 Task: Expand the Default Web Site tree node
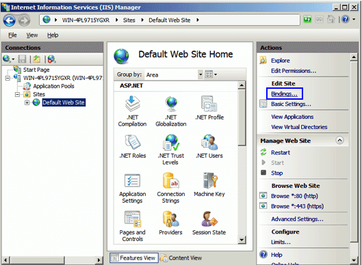coord(27,102)
